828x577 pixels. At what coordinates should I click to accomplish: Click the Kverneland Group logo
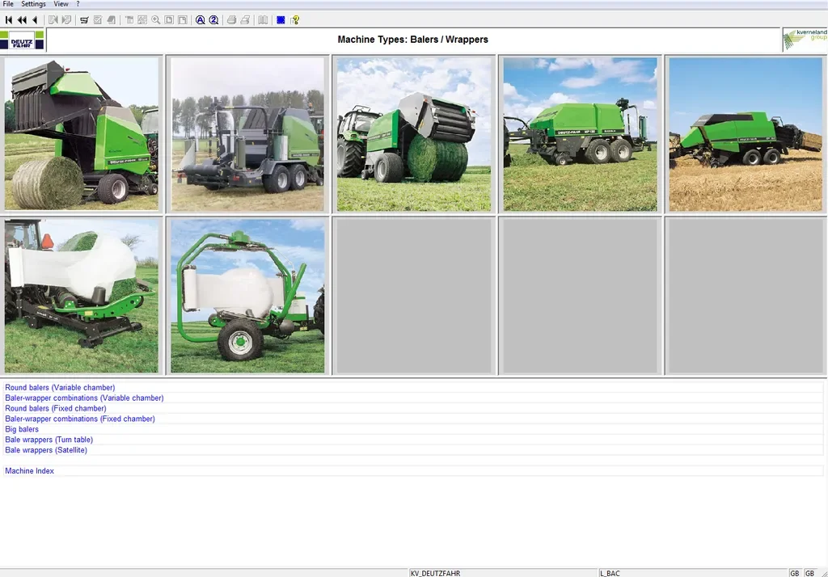coord(804,40)
